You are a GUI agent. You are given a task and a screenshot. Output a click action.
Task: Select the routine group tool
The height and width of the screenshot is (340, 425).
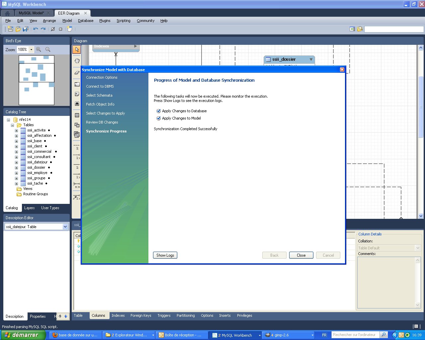[77, 134]
